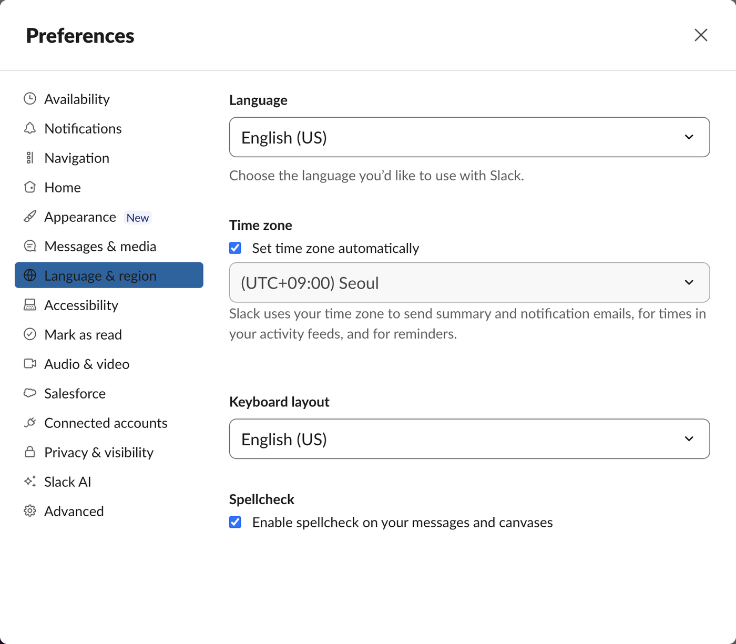Select the Accessibility section

[x=109, y=305]
